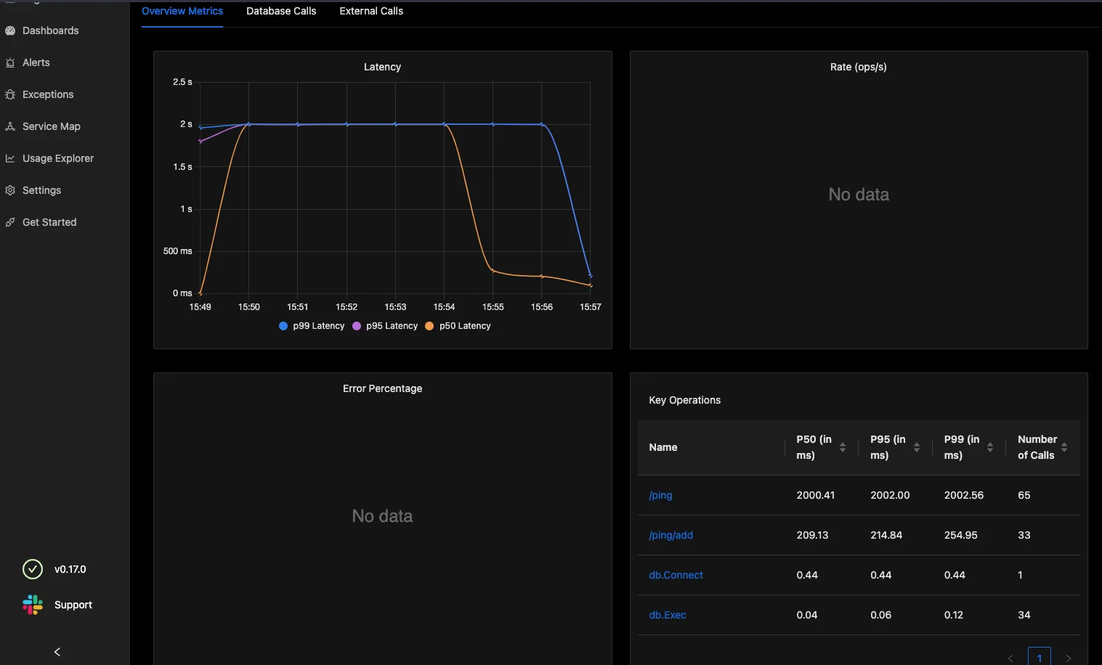
Task: Select the Exceptions menu label
Action: [48, 94]
